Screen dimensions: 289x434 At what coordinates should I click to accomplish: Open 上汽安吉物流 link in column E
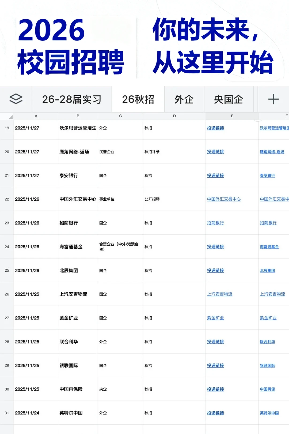tap(220, 294)
